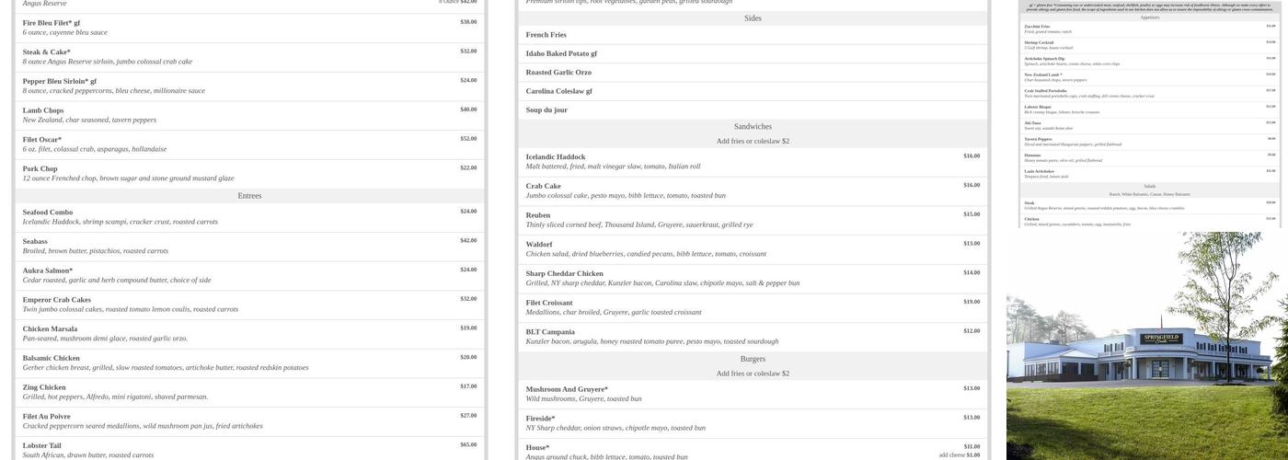The width and height of the screenshot is (1288, 460).
Task: Click the Mushroom And Gruyere burger
Action: coord(567,389)
